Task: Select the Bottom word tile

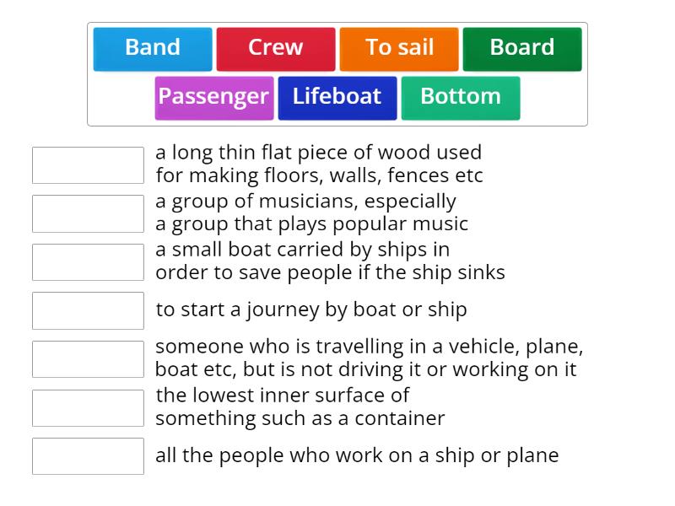Action: pos(461,97)
